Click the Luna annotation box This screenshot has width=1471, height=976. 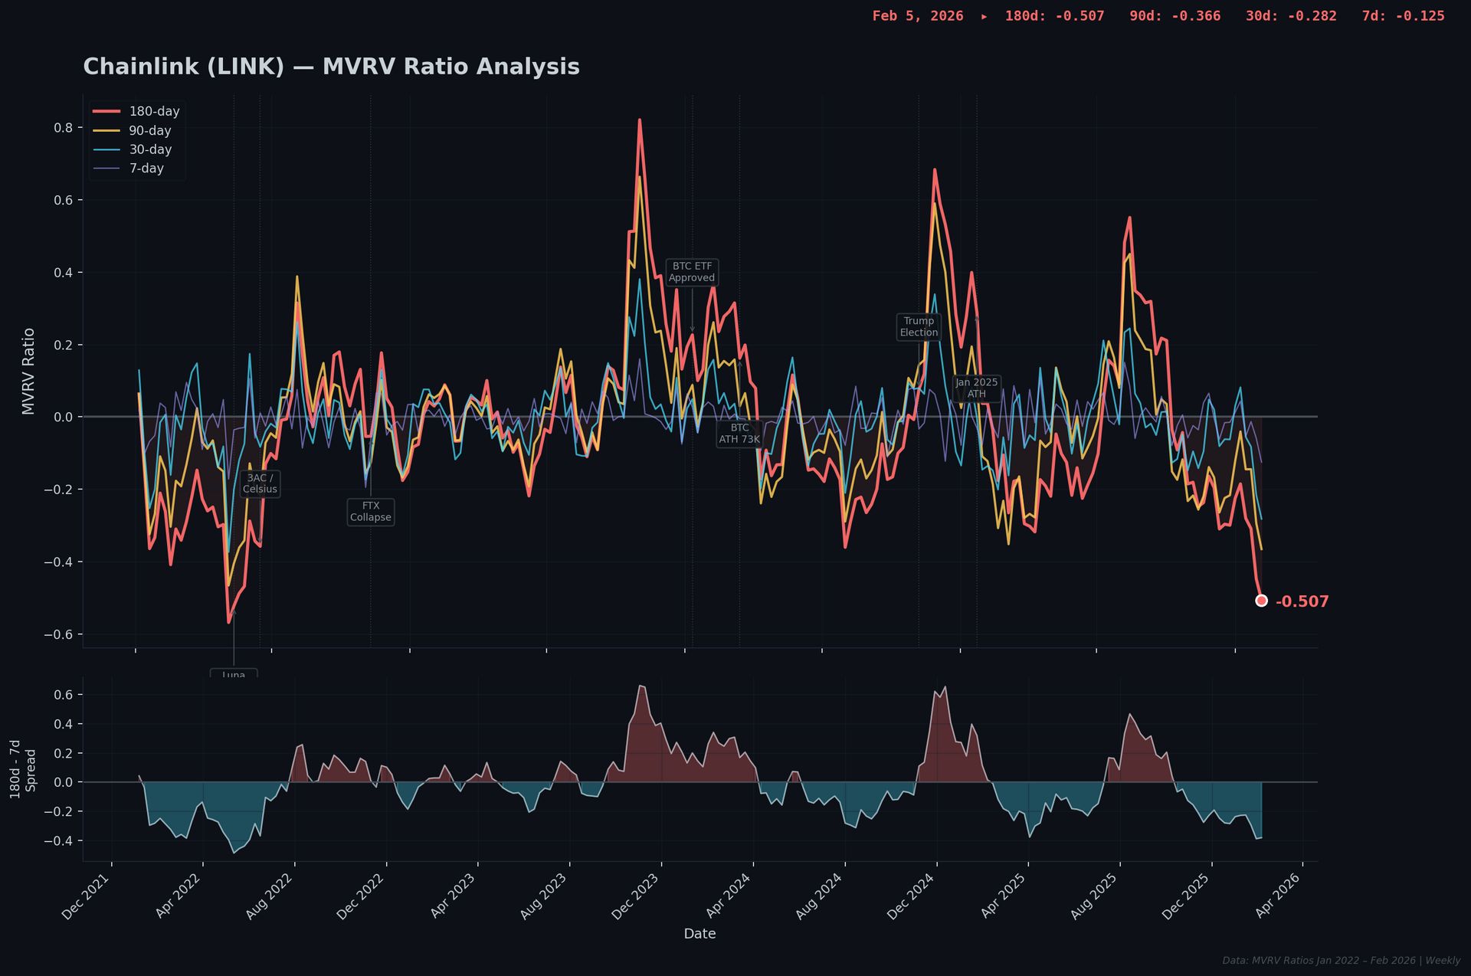[x=234, y=674]
